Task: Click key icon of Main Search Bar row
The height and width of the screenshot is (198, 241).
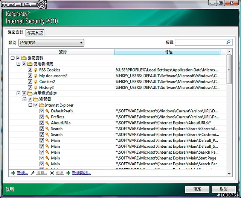Action: [47, 164]
